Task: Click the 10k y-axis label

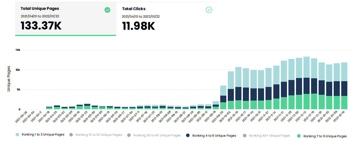Action: 18,70
